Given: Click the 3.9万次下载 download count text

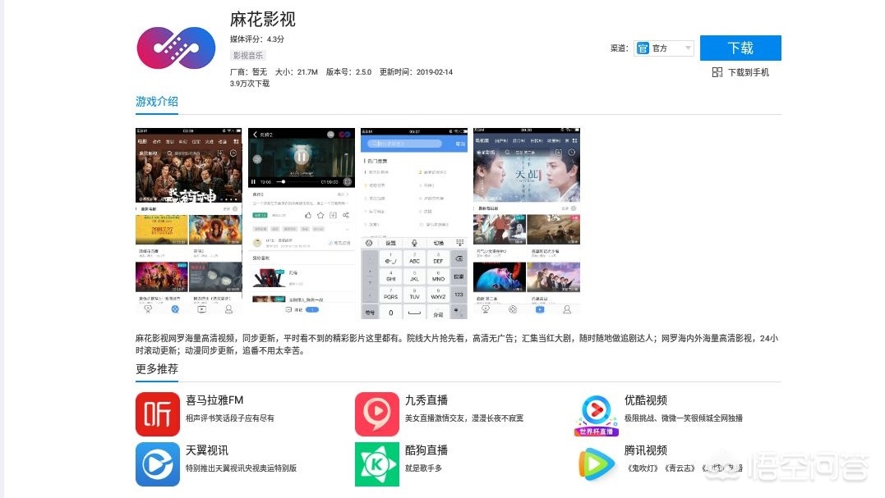Looking at the screenshot, I should [250, 84].
